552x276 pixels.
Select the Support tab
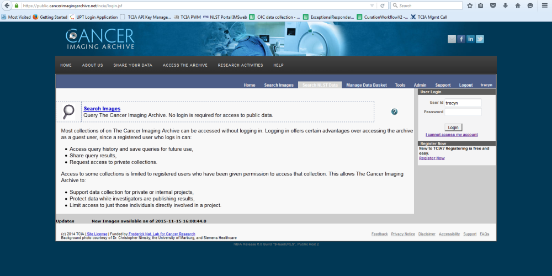click(443, 85)
